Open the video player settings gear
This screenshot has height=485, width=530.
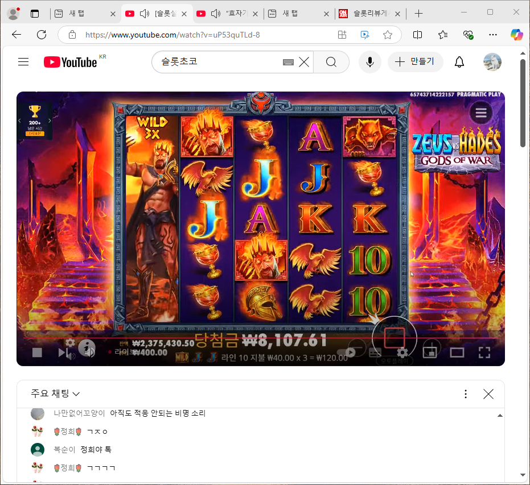[402, 353]
